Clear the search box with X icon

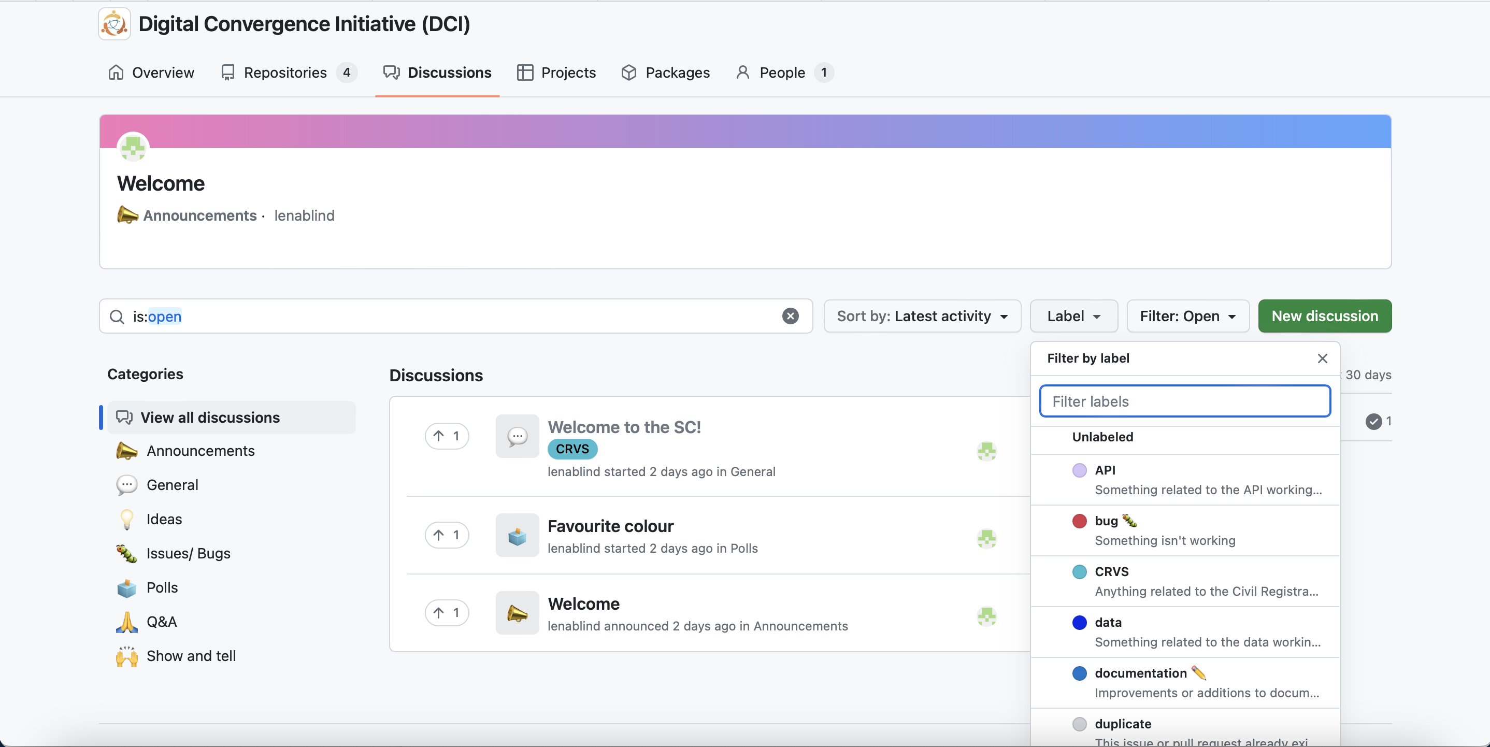point(790,317)
